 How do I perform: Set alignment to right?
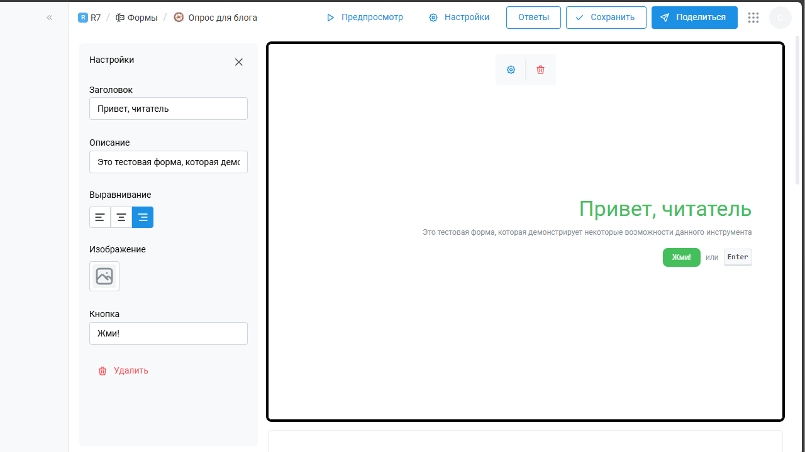(143, 217)
